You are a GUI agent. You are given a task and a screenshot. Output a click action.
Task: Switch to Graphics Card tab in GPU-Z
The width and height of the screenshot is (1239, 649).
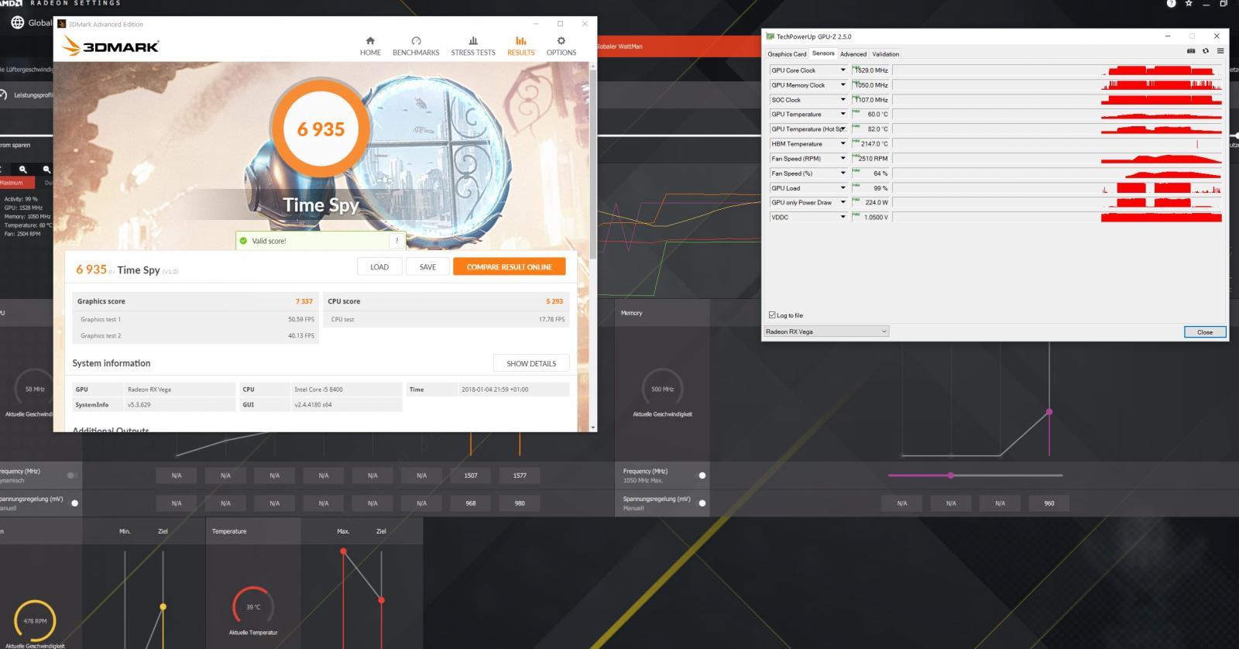point(787,54)
